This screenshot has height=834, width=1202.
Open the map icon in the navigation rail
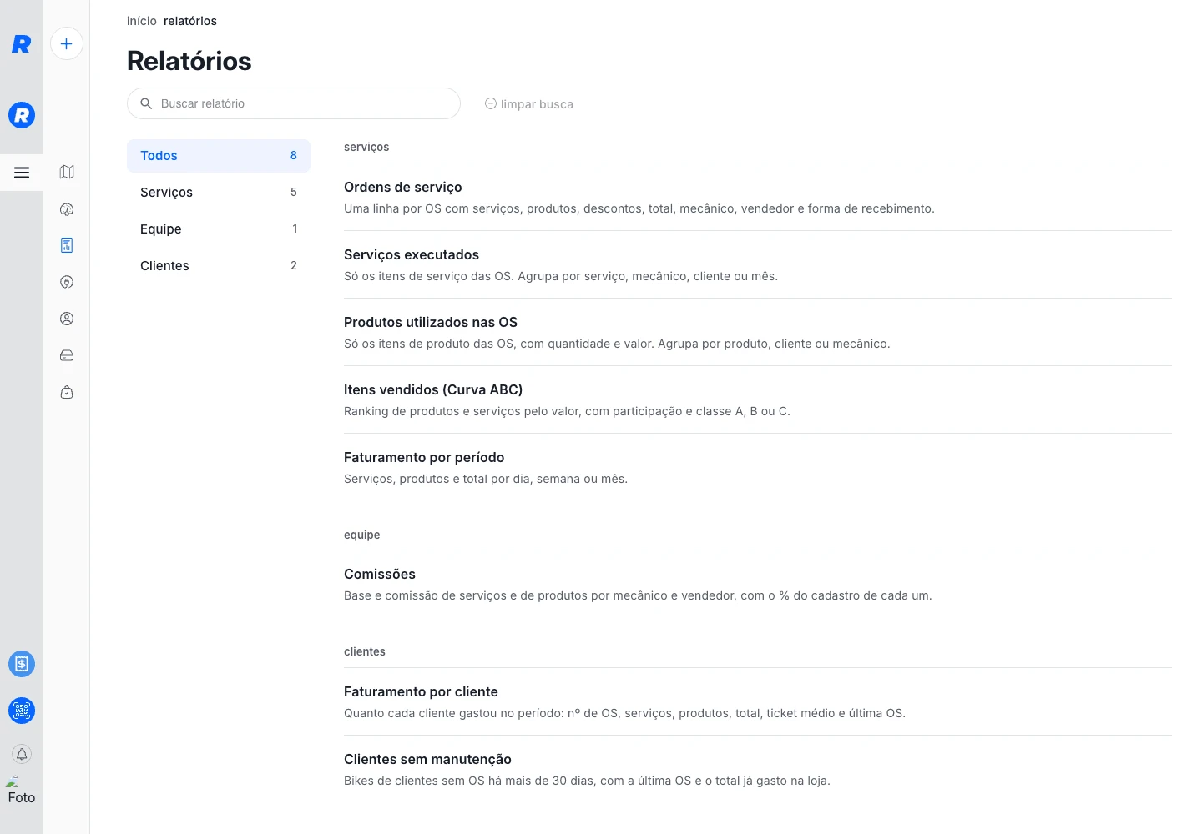click(x=67, y=172)
